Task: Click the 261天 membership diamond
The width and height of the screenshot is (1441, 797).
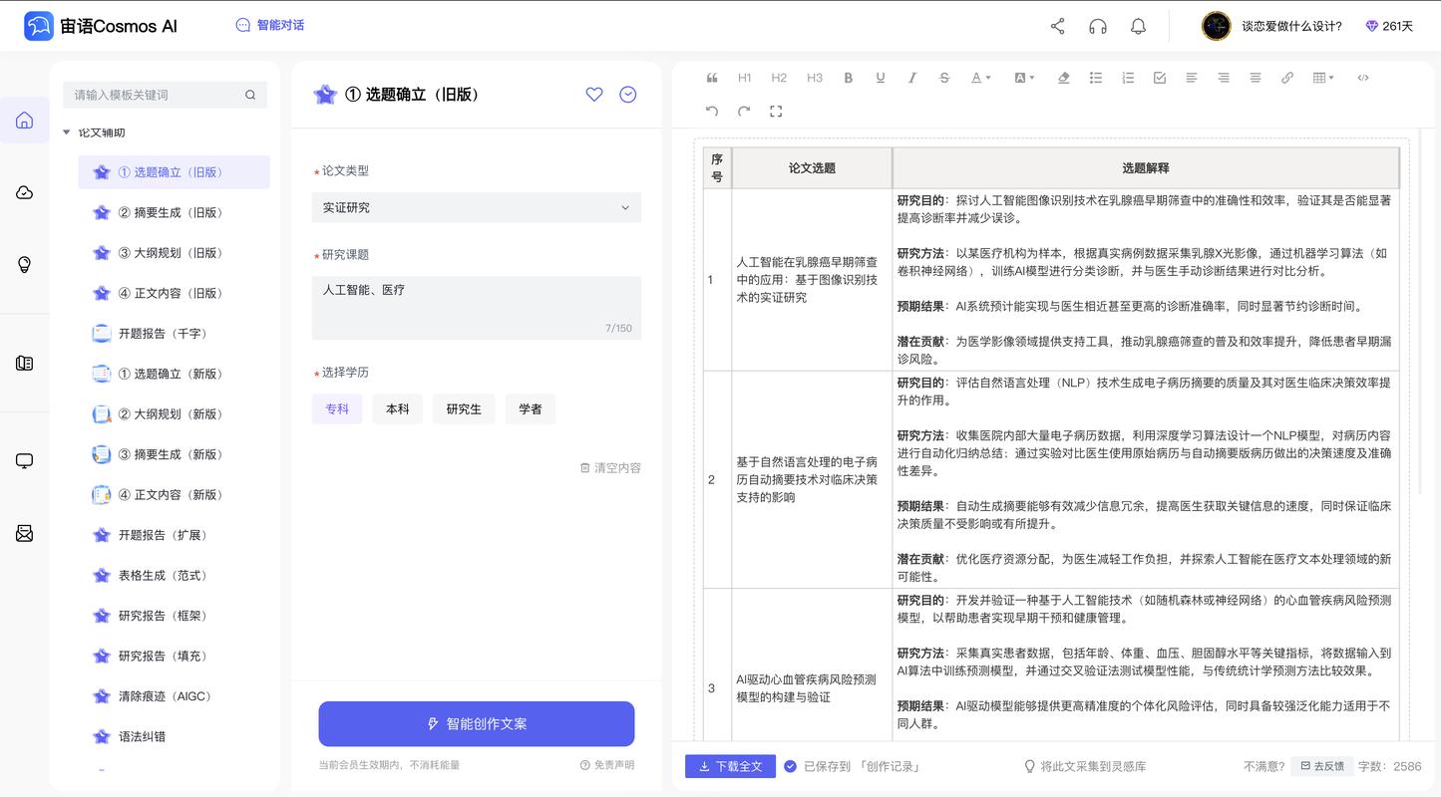Action: pyautogui.click(x=1390, y=26)
